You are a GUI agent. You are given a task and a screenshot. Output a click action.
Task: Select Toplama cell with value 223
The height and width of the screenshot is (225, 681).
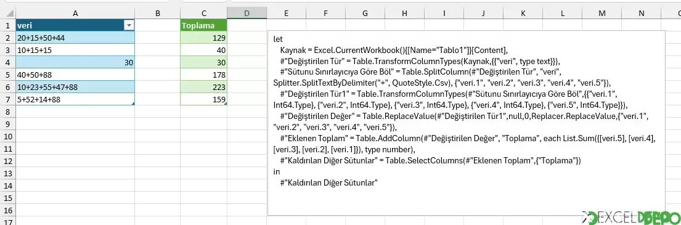pos(204,88)
